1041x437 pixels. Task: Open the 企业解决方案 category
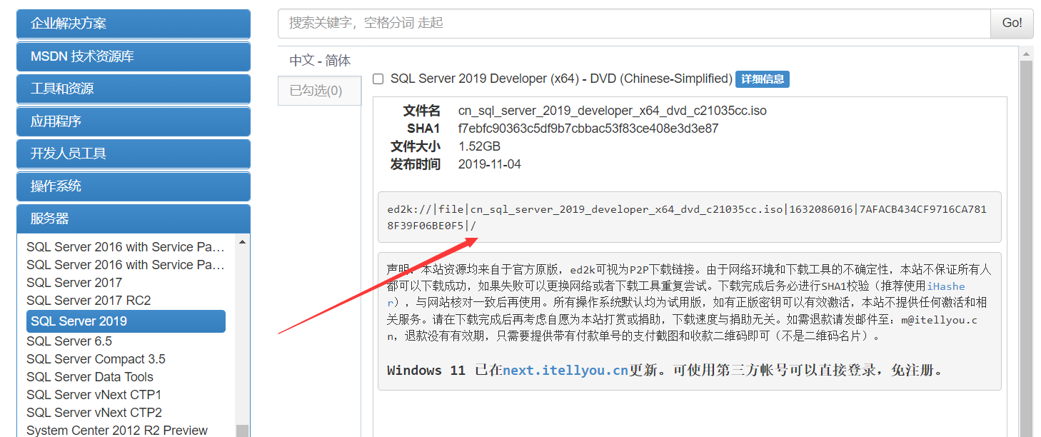pyautogui.click(x=134, y=24)
